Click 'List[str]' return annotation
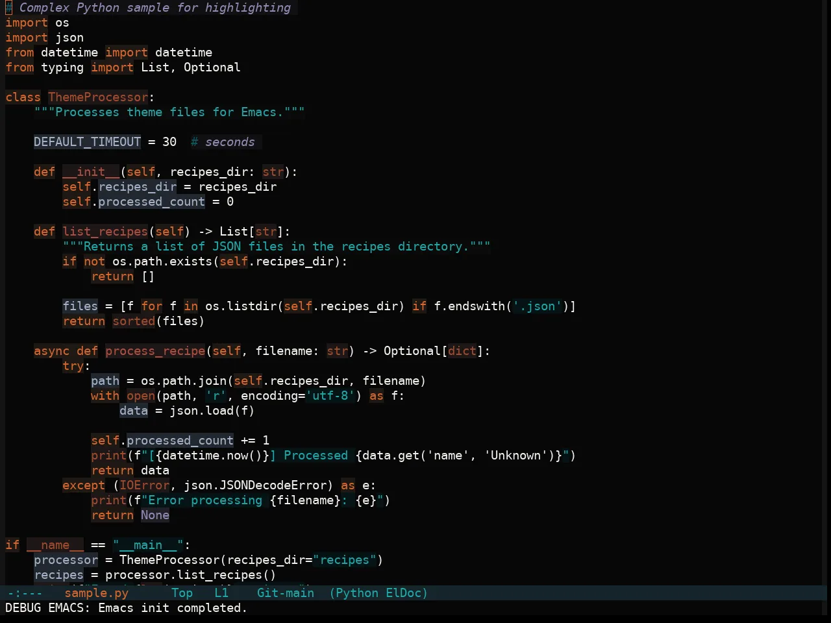The width and height of the screenshot is (831, 623). (252, 232)
